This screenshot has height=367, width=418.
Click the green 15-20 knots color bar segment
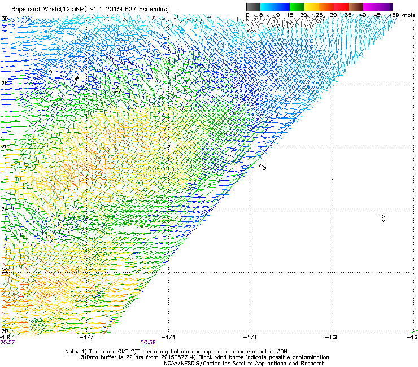(297, 7)
